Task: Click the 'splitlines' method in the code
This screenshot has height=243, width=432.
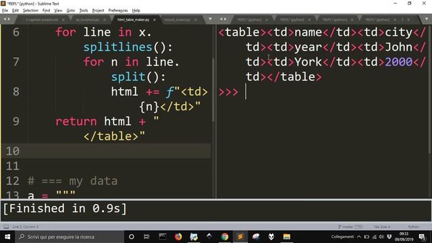Action: click(x=118, y=47)
